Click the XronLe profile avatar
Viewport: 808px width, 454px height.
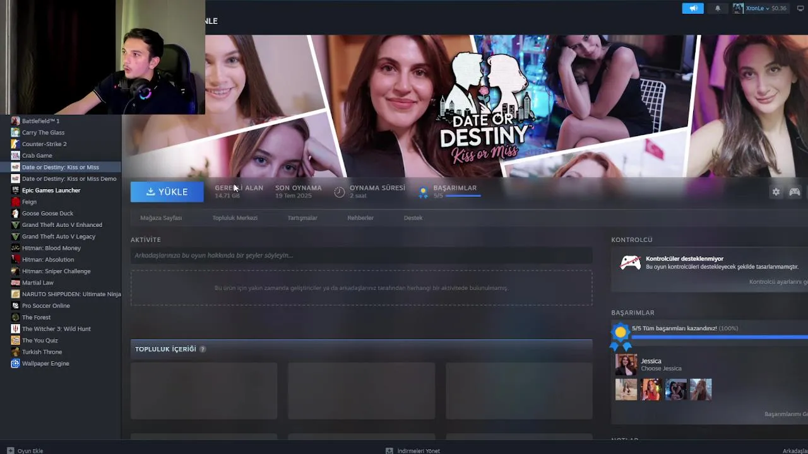pos(738,8)
